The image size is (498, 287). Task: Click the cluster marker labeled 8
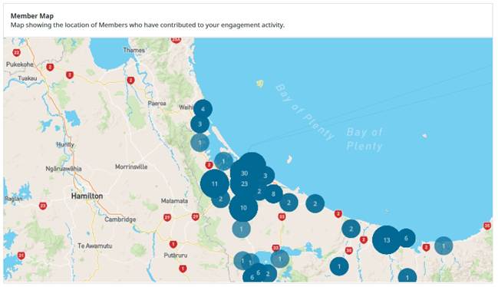[x=273, y=193]
